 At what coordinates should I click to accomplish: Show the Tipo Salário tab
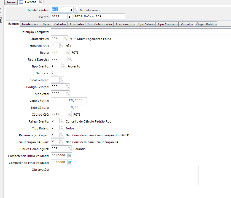point(146,24)
